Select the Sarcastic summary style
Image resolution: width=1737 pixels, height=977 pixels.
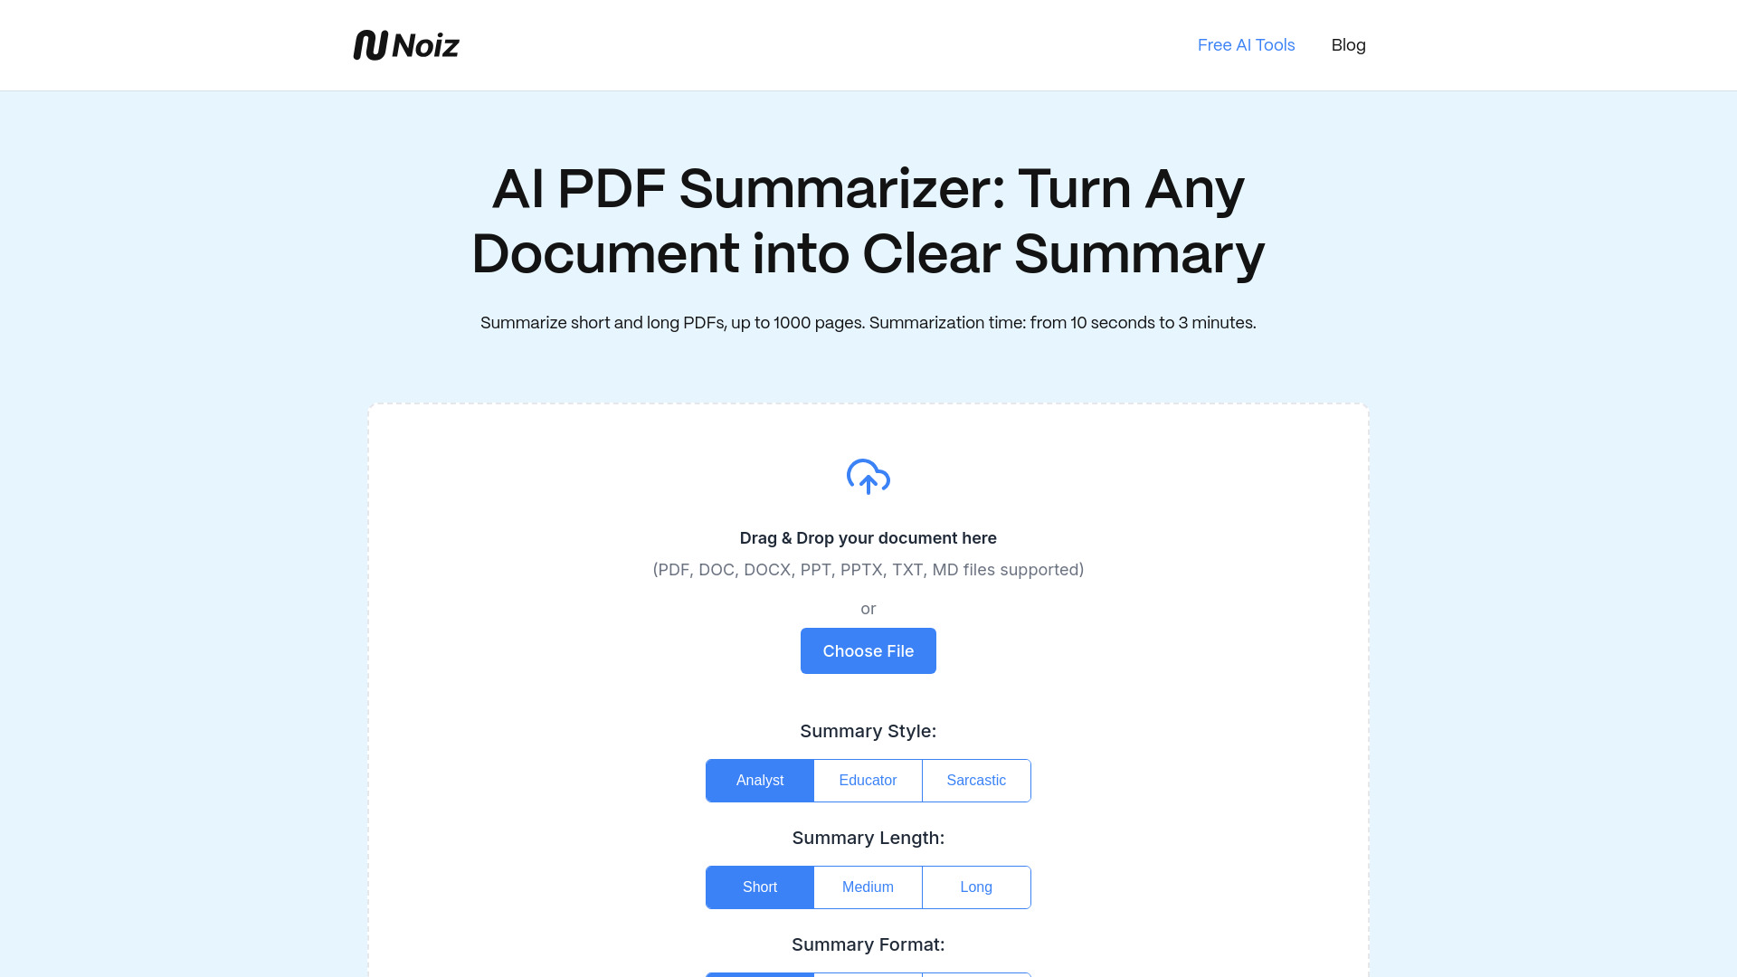(976, 779)
